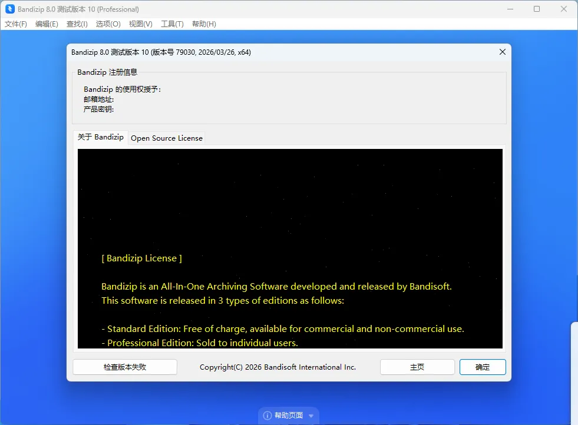Close the Bandizip main window
578x425 pixels.
click(564, 9)
